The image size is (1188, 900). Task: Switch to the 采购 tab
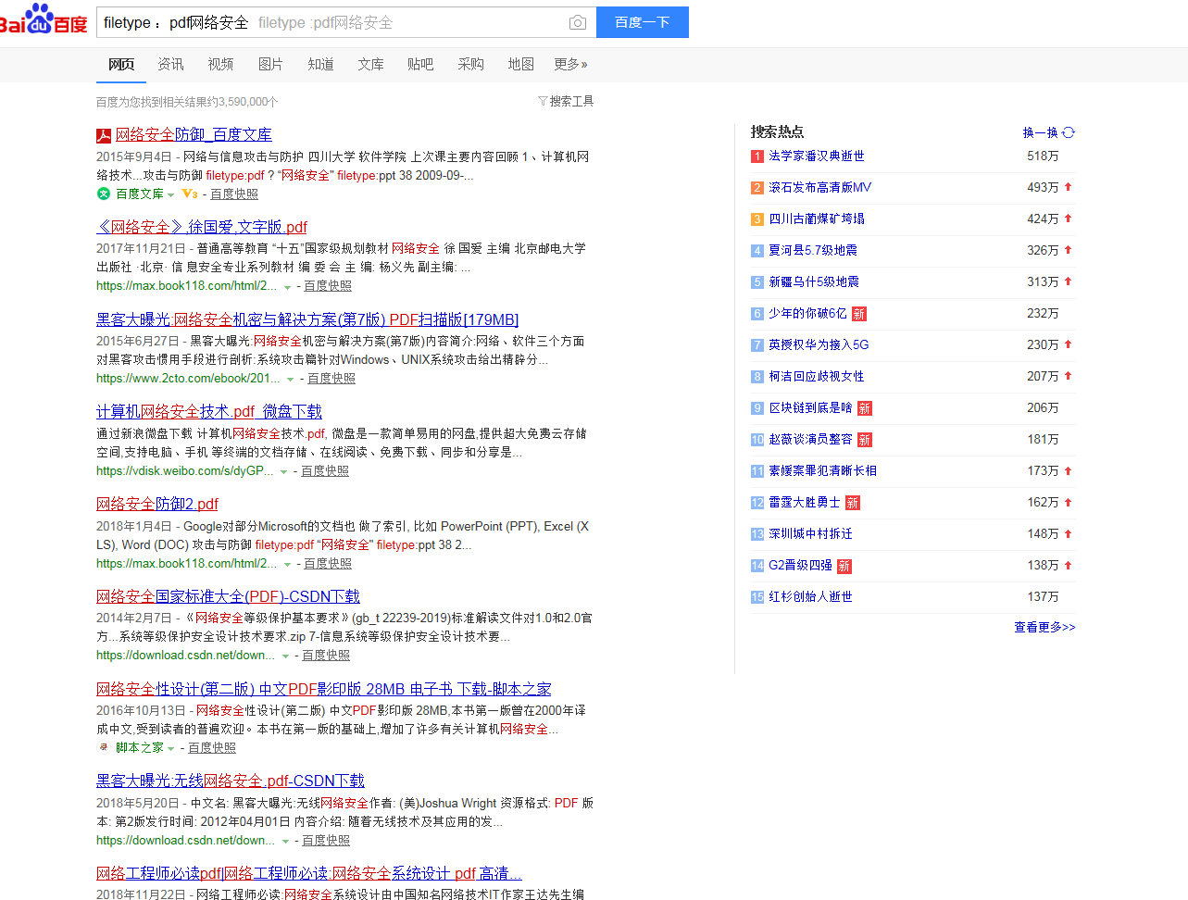(x=470, y=64)
